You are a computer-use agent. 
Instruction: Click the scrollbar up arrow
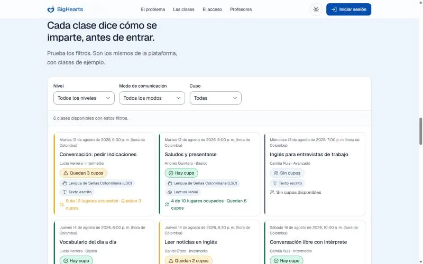tap(420, 2)
